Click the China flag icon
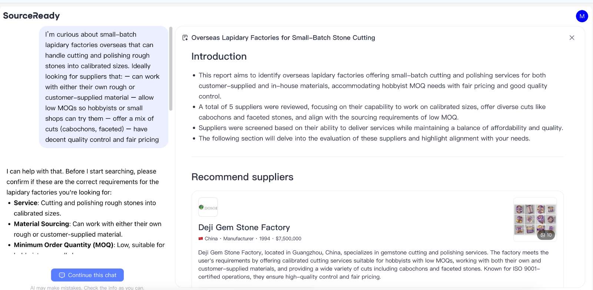Screen dimensions: 593x290 tap(201, 239)
